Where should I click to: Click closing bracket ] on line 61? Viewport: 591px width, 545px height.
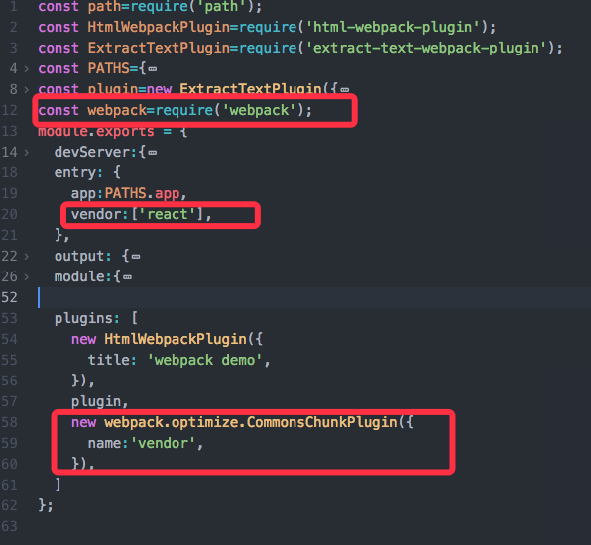(x=58, y=485)
